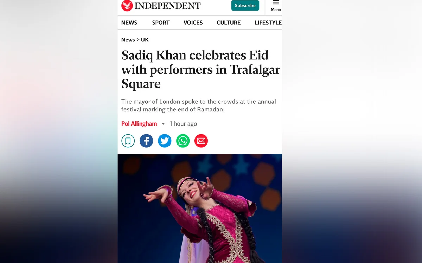Open the News navigation tab
Image resolution: width=422 pixels, height=263 pixels.
click(129, 23)
